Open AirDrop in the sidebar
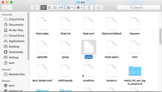162x92 pixels. (11, 57)
